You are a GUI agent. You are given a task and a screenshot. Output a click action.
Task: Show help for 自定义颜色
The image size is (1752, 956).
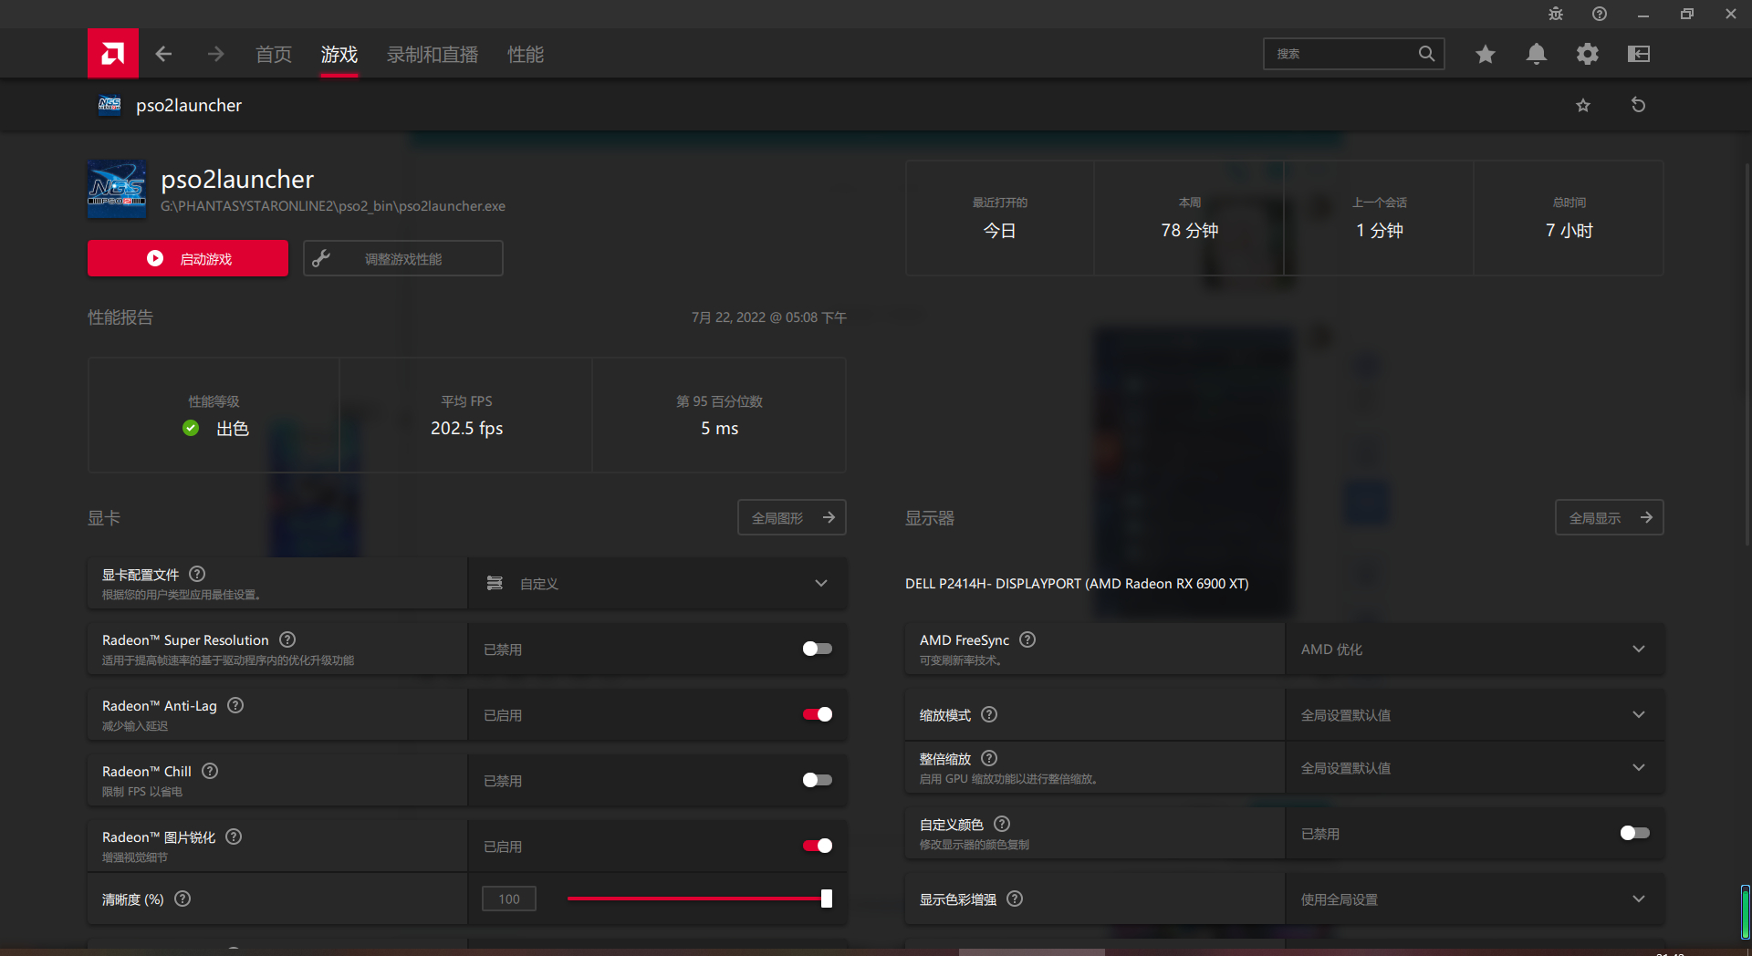point(1002,824)
